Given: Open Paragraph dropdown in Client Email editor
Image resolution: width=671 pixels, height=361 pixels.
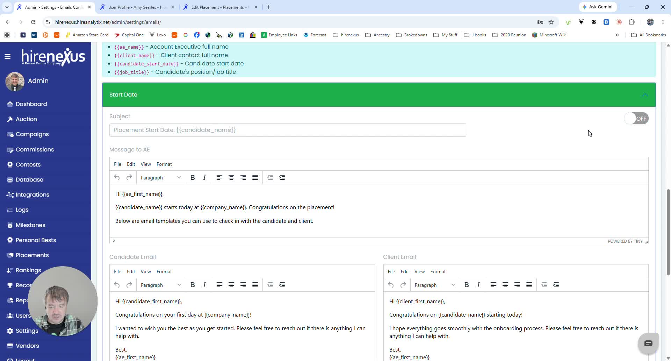Looking at the screenshot, I should click(x=434, y=285).
